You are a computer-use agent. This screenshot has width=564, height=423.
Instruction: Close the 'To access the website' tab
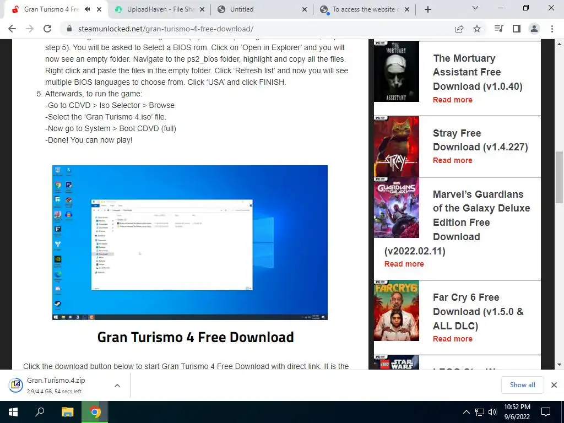pyautogui.click(x=407, y=9)
